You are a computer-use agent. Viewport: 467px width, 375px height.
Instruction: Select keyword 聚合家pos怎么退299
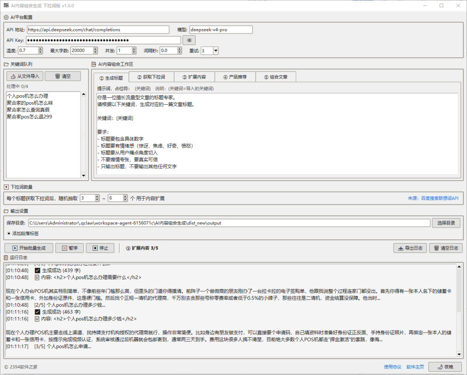click(30, 117)
